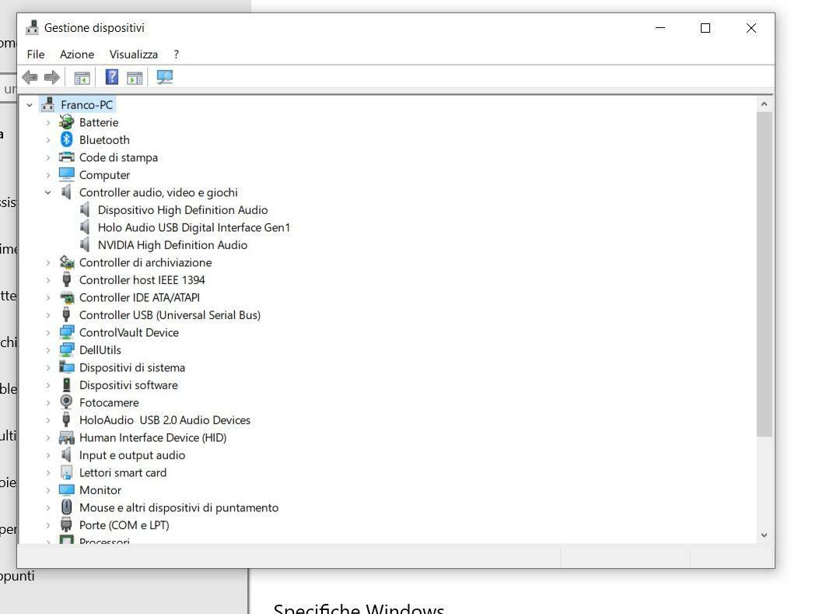Click the Controller host IEEE 1394 icon

click(x=66, y=279)
